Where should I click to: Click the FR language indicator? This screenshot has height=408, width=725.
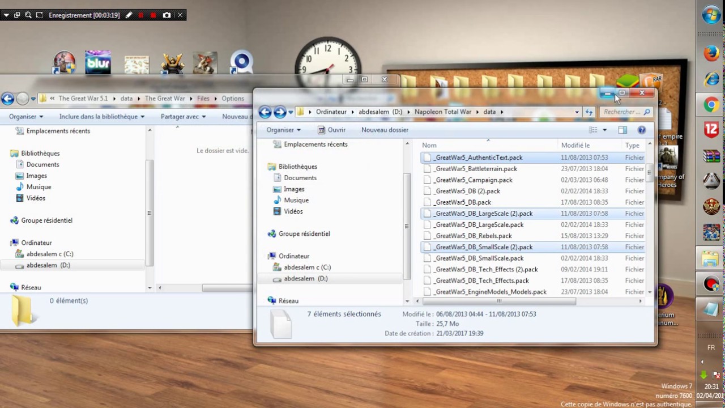(711, 347)
